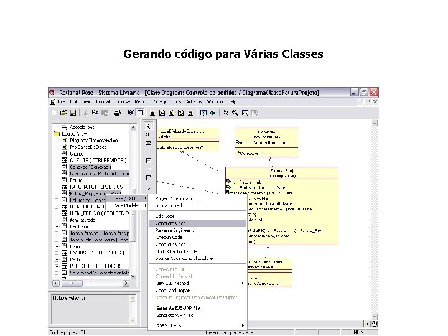Click the Browse Class Diagram icon
The image size is (448, 336).
pos(152,113)
